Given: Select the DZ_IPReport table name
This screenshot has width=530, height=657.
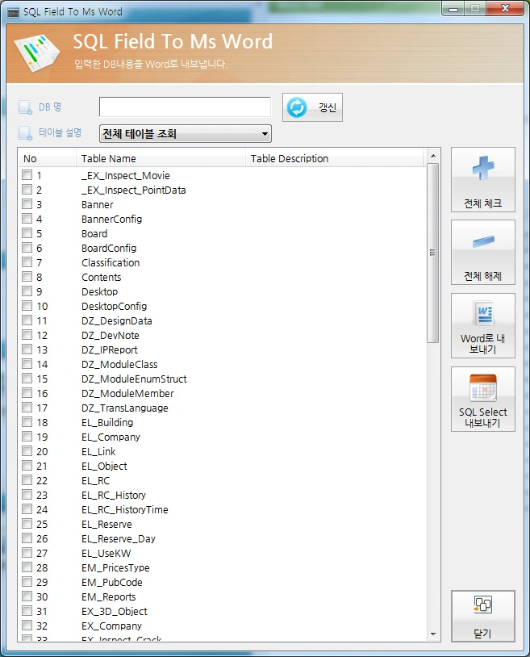Looking at the screenshot, I should click(110, 349).
